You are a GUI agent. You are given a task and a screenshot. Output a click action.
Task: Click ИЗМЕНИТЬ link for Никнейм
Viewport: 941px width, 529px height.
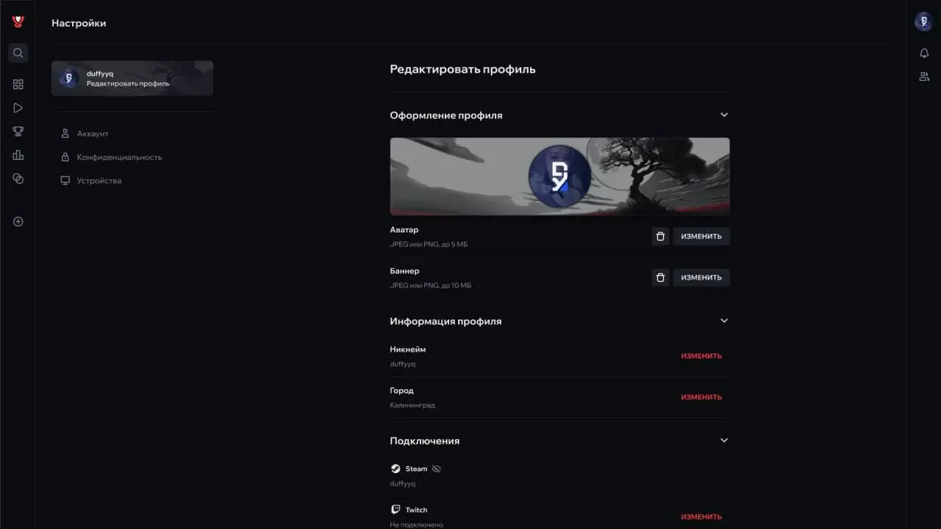tap(701, 356)
